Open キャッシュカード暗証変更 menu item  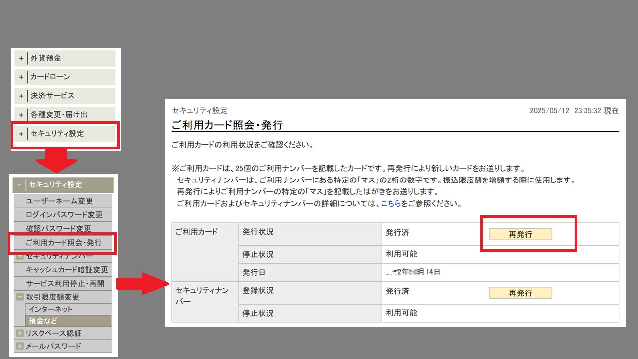pos(63,270)
